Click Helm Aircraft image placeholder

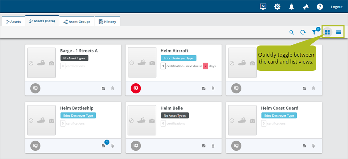click(x=142, y=63)
